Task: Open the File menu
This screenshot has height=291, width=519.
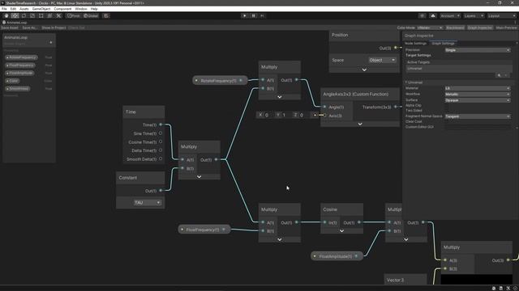Action: tap(4, 9)
